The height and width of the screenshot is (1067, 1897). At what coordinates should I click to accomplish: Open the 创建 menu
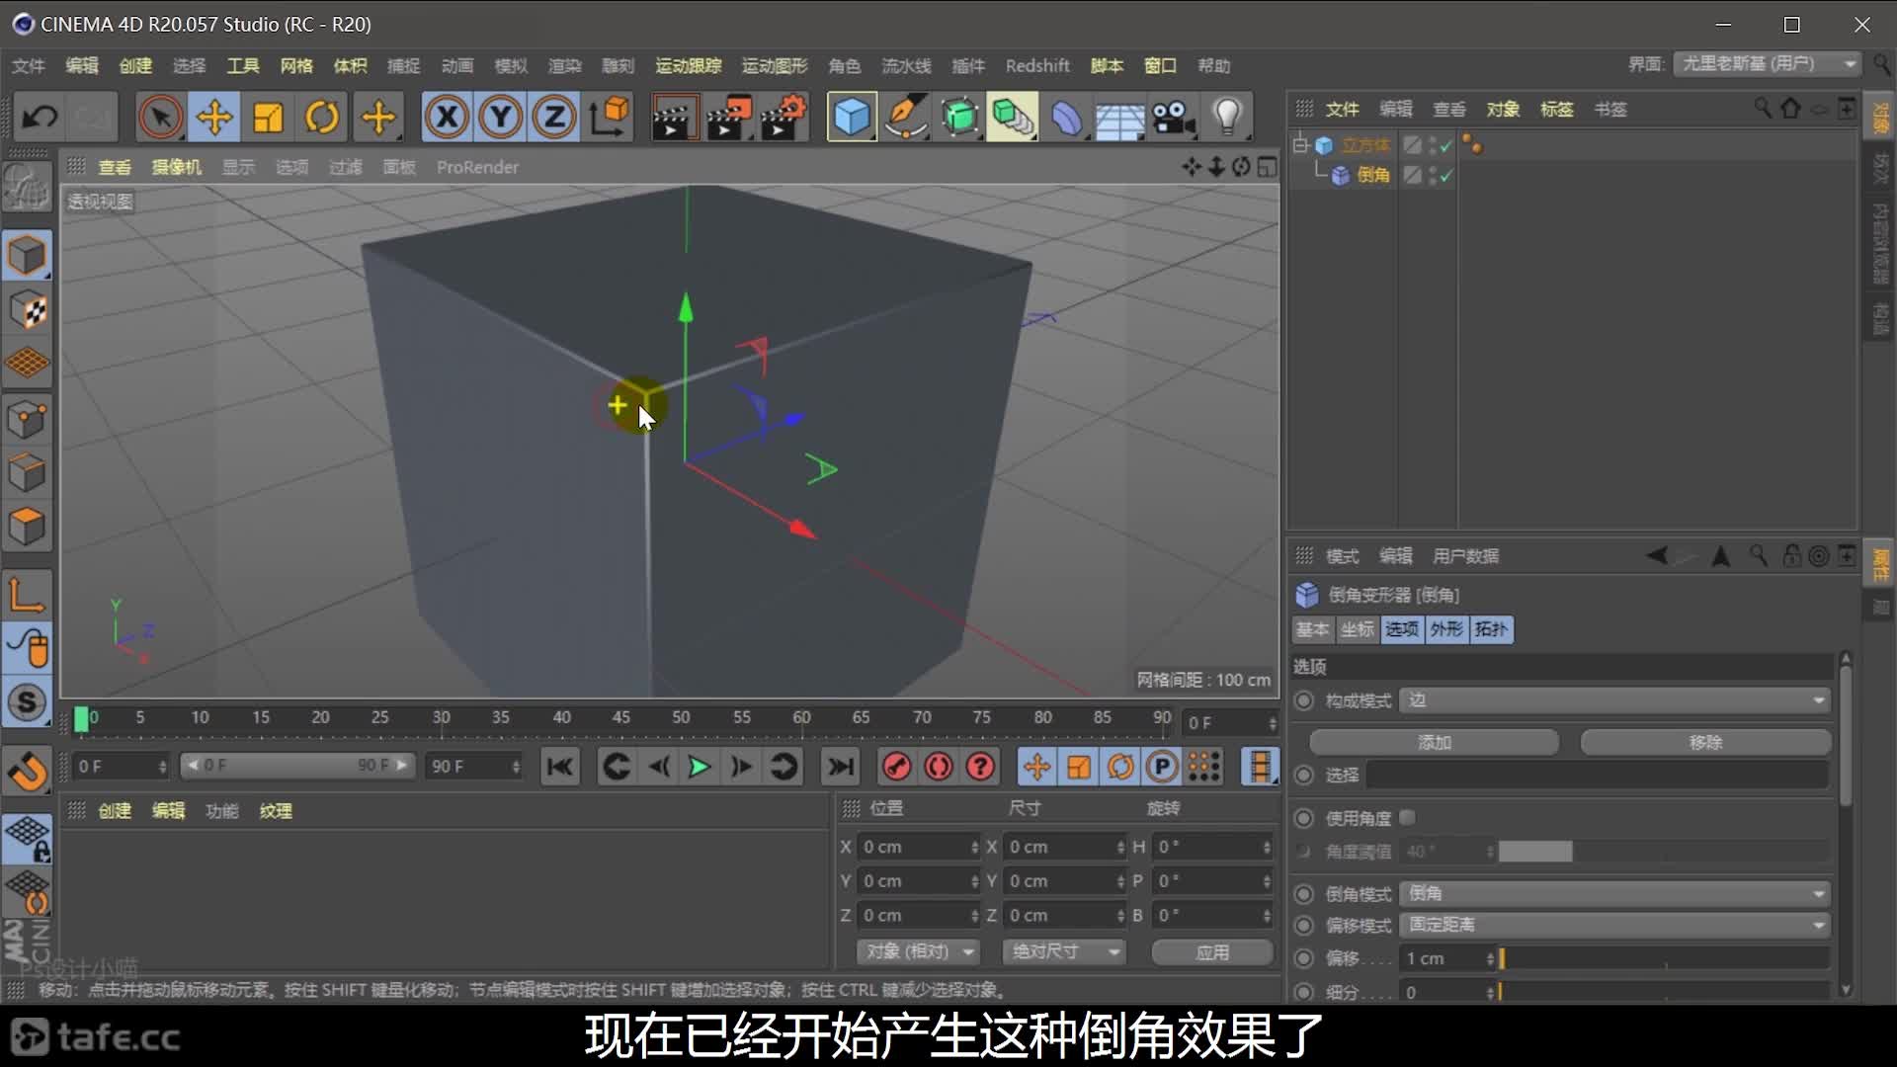click(135, 65)
